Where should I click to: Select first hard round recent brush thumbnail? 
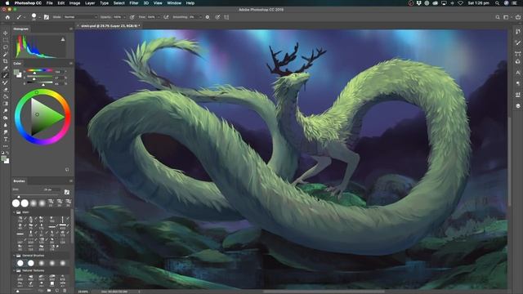tap(16, 203)
